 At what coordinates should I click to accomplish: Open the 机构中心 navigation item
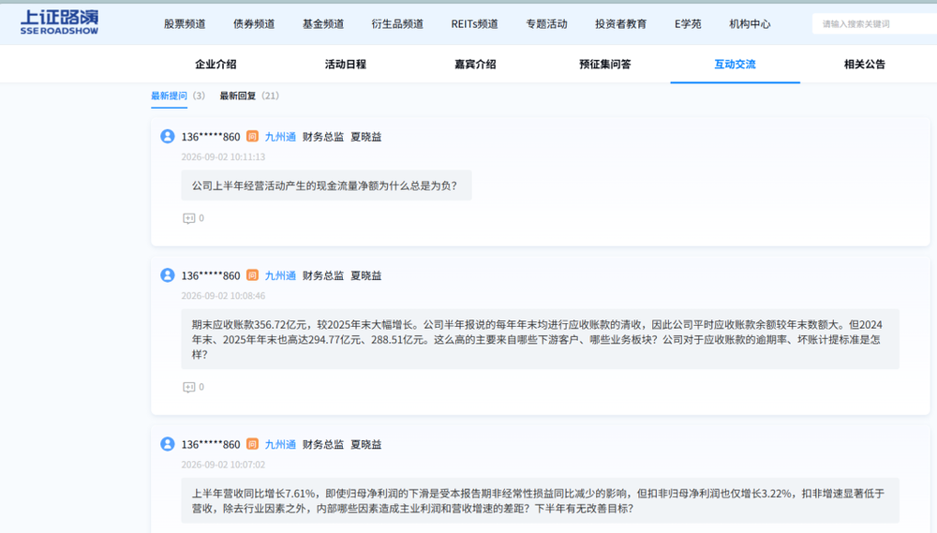(750, 24)
